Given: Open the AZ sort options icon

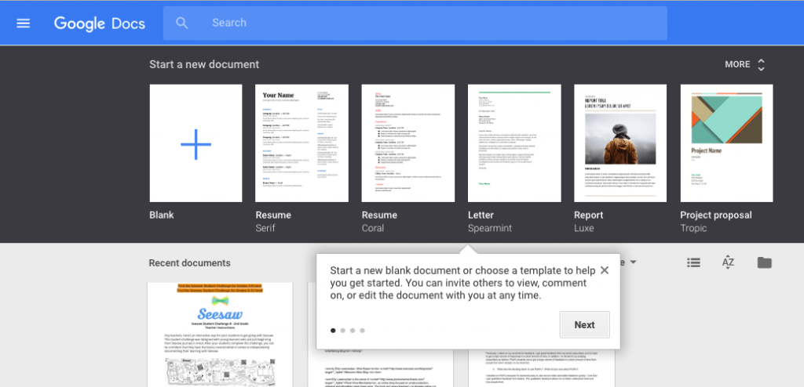Looking at the screenshot, I should (x=728, y=262).
